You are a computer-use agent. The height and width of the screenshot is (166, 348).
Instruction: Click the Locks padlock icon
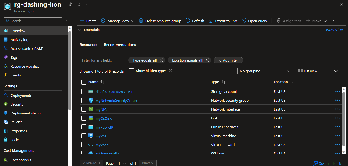click(6, 140)
